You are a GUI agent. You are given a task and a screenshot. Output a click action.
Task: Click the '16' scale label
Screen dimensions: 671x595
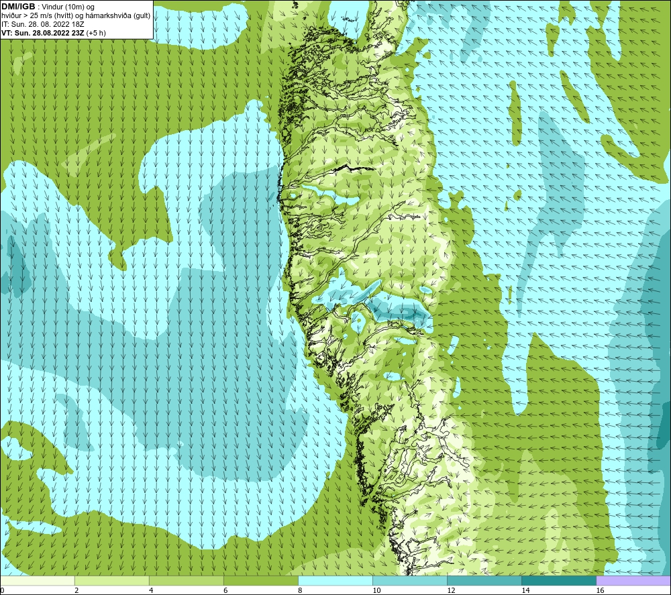coord(599,590)
